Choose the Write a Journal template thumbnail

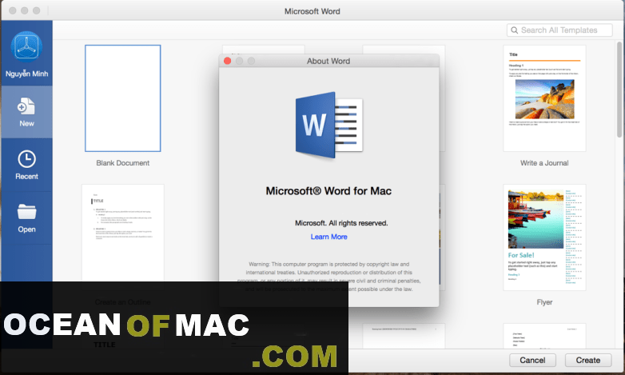coord(544,98)
